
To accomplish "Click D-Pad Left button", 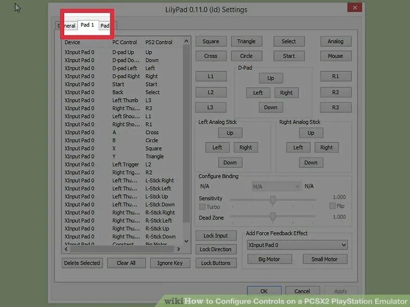I will (258, 93).
